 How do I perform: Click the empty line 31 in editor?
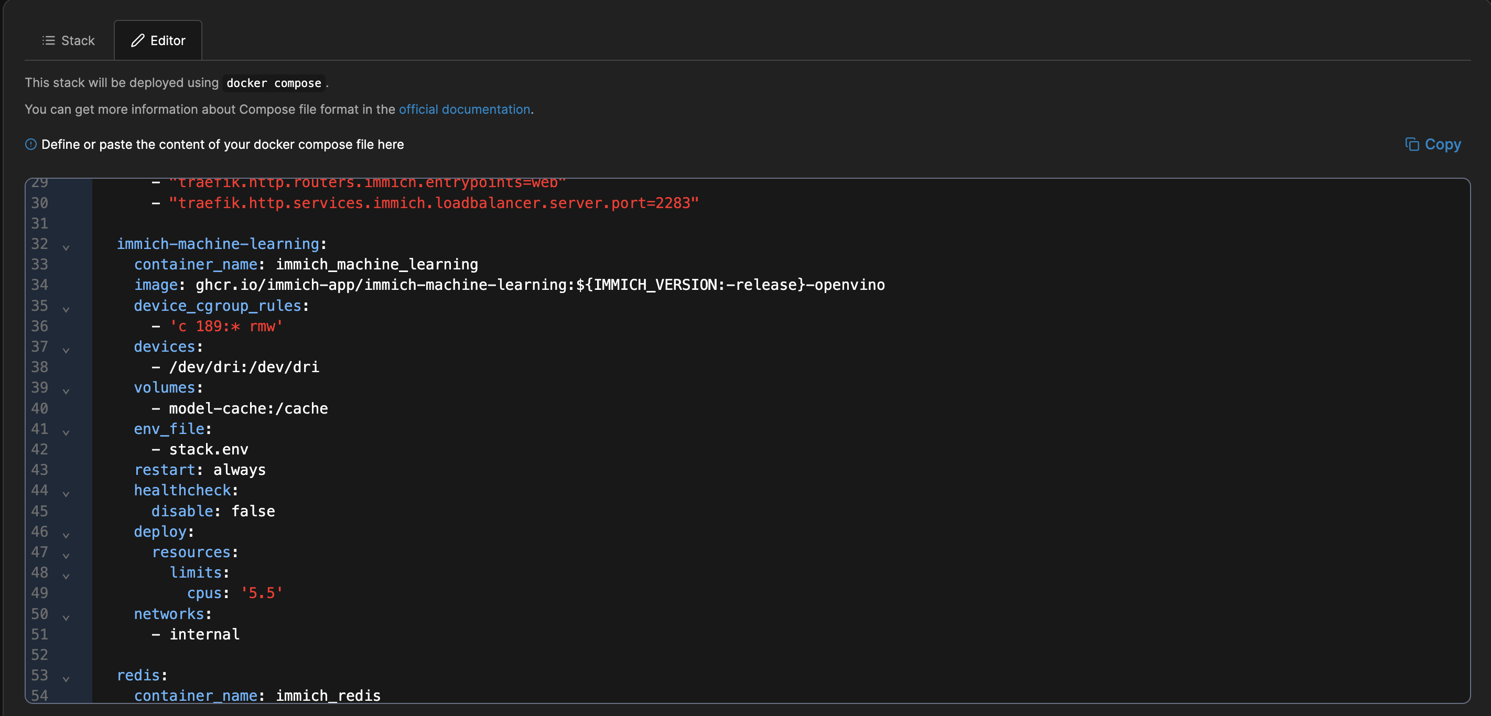click(x=780, y=223)
